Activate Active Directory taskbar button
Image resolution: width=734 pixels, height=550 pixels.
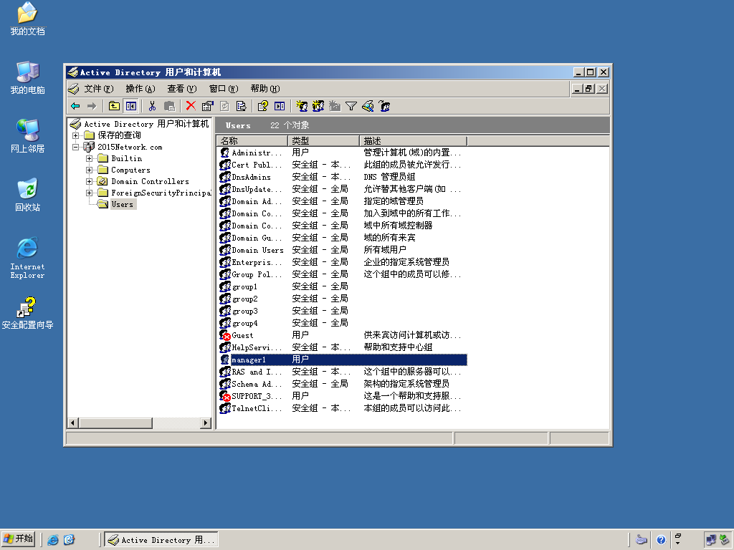(161, 540)
